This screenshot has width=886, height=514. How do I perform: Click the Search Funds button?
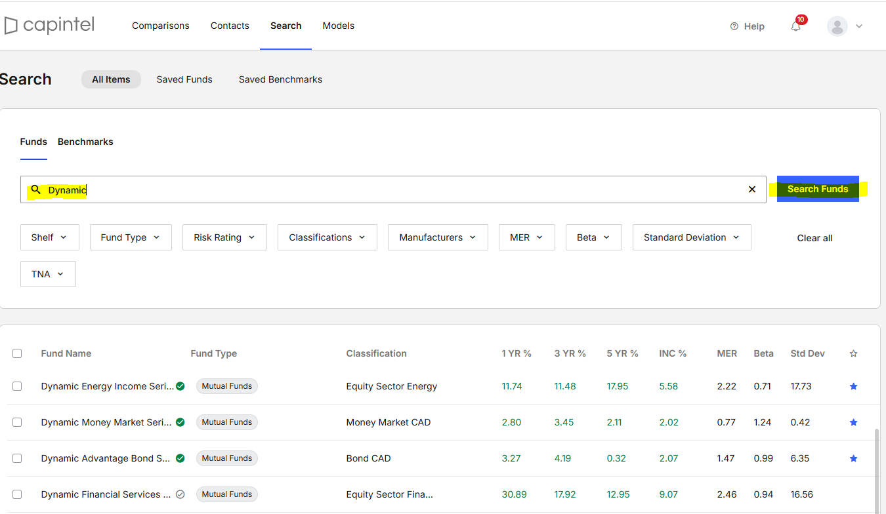click(x=818, y=189)
